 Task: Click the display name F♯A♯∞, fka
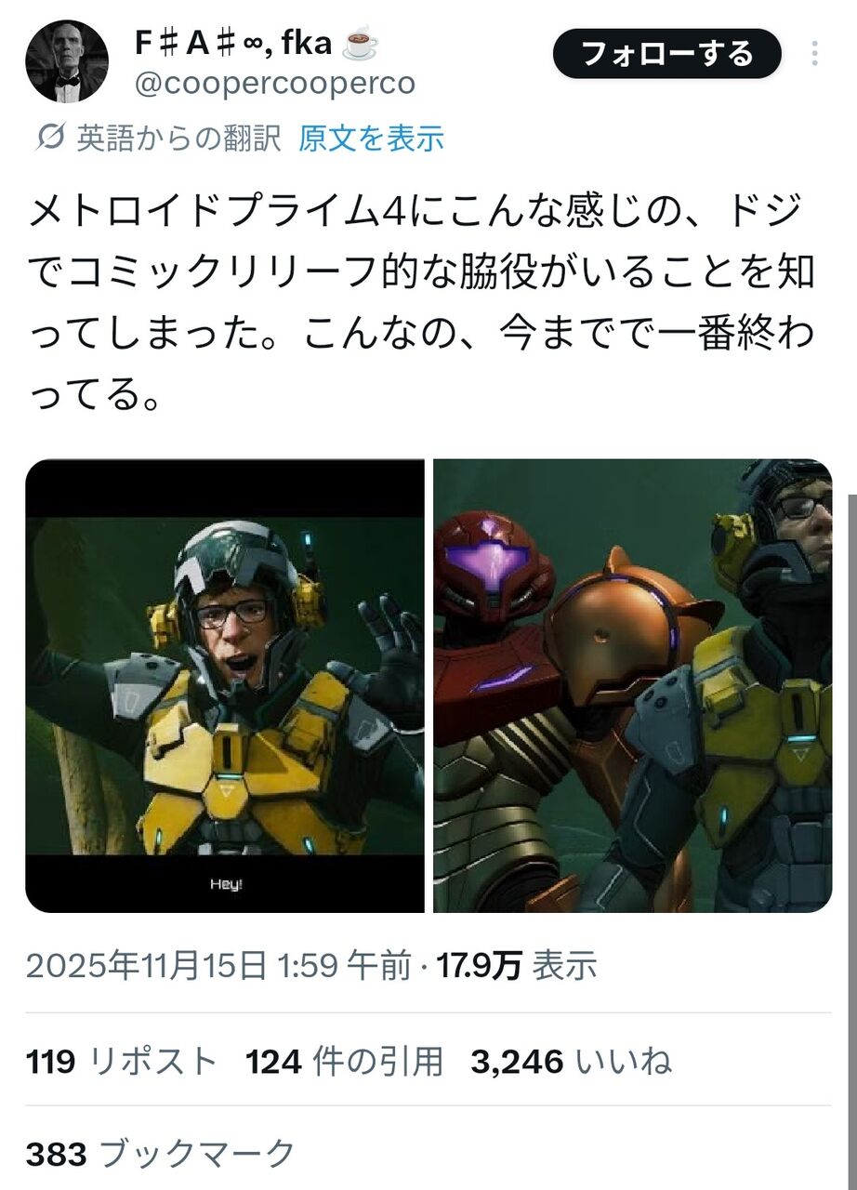(x=233, y=43)
